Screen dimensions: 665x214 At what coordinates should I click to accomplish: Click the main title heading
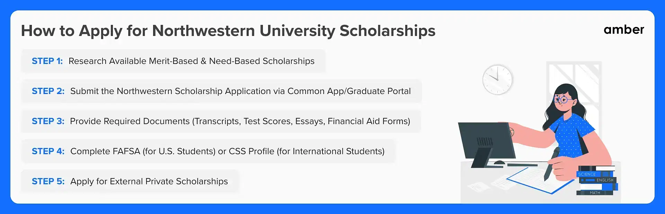click(228, 31)
